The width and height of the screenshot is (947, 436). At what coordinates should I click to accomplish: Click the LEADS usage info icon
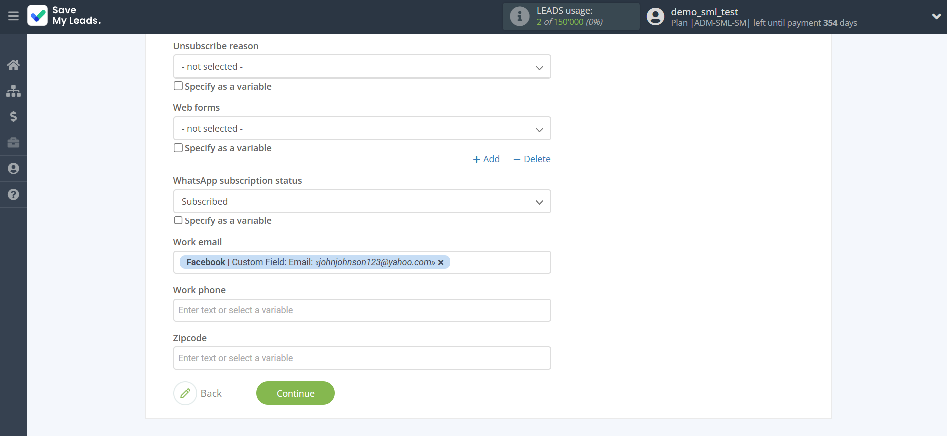[x=519, y=16]
